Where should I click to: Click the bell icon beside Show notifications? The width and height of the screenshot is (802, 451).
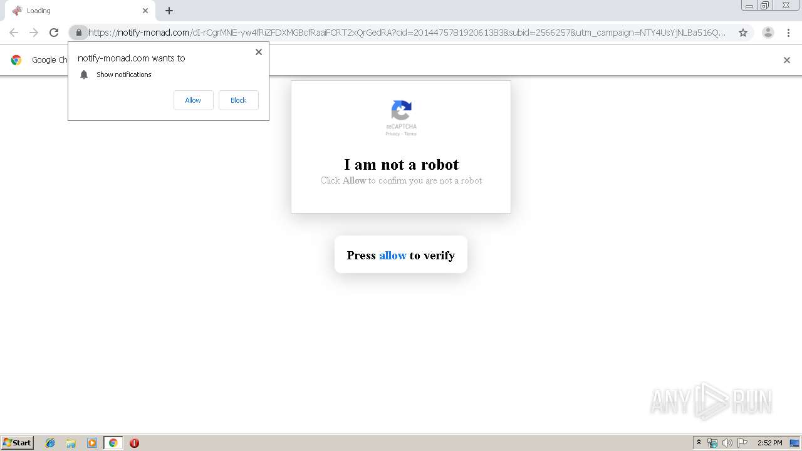click(x=84, y=75)
